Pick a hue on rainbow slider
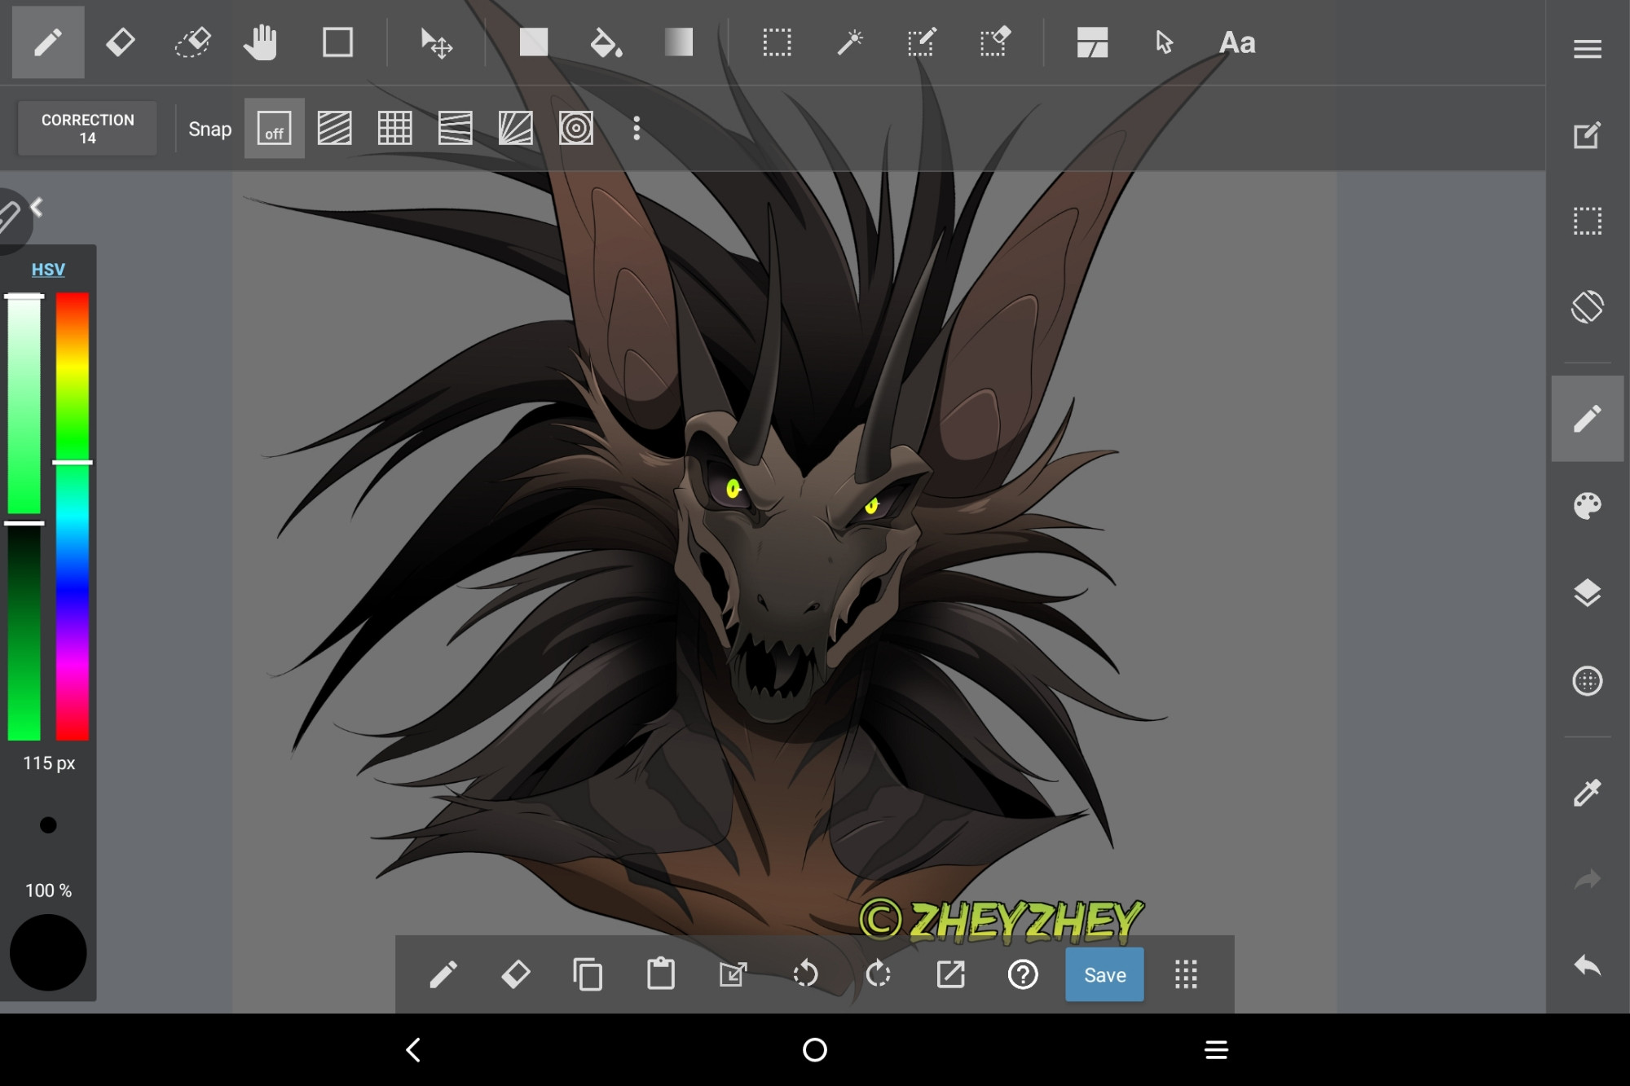 tap(73, 517)
